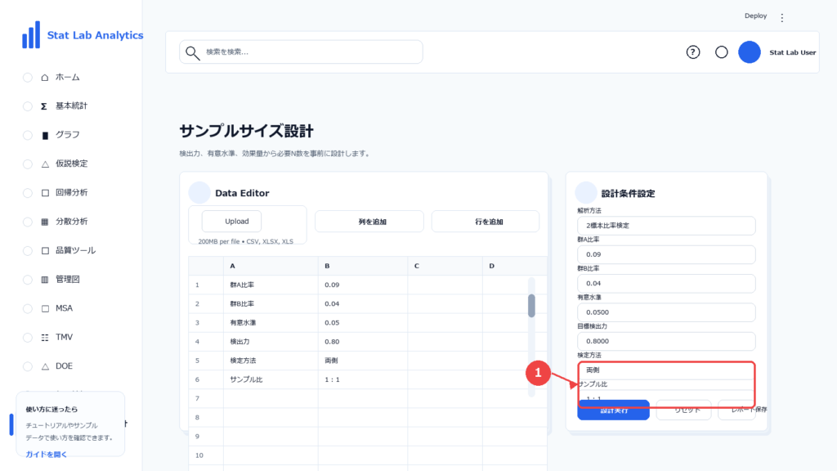Image resolution: width=837 pixels, height=471 pixels.
Task: Click the triangle icon for 仮説検定
Action: [45, 164]
